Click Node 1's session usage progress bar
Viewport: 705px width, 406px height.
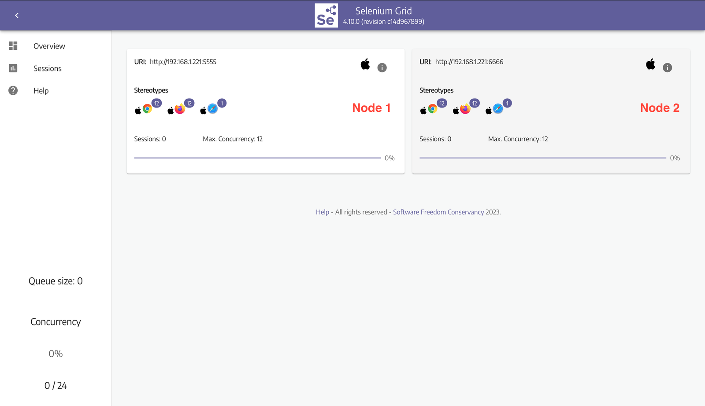point(257,158)
